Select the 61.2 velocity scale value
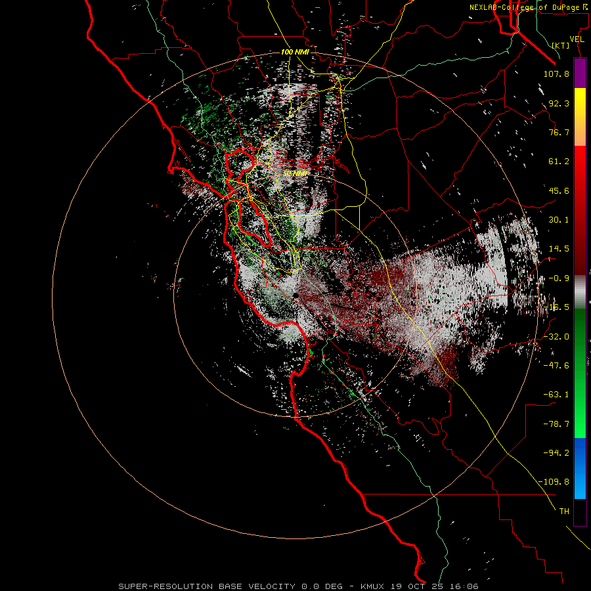 [x=559, y=162]
